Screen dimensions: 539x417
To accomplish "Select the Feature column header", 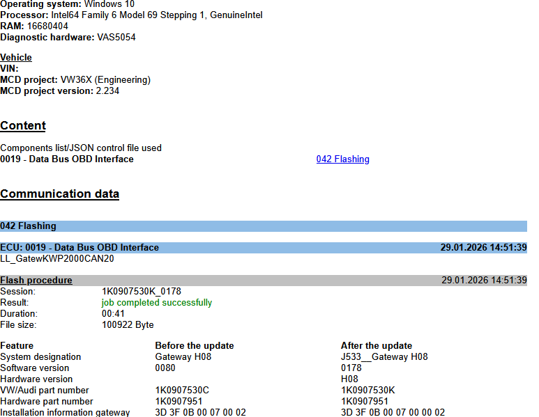I will 17,346.
